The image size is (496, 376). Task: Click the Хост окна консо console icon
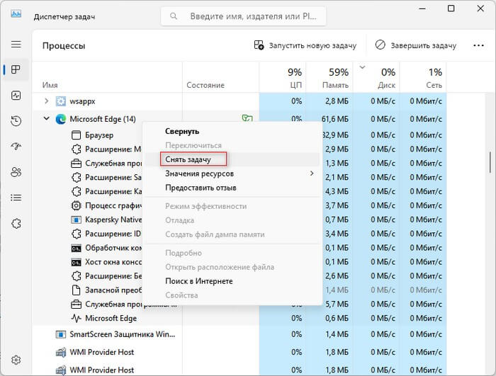pyautogui.click(x=76, y=262)
